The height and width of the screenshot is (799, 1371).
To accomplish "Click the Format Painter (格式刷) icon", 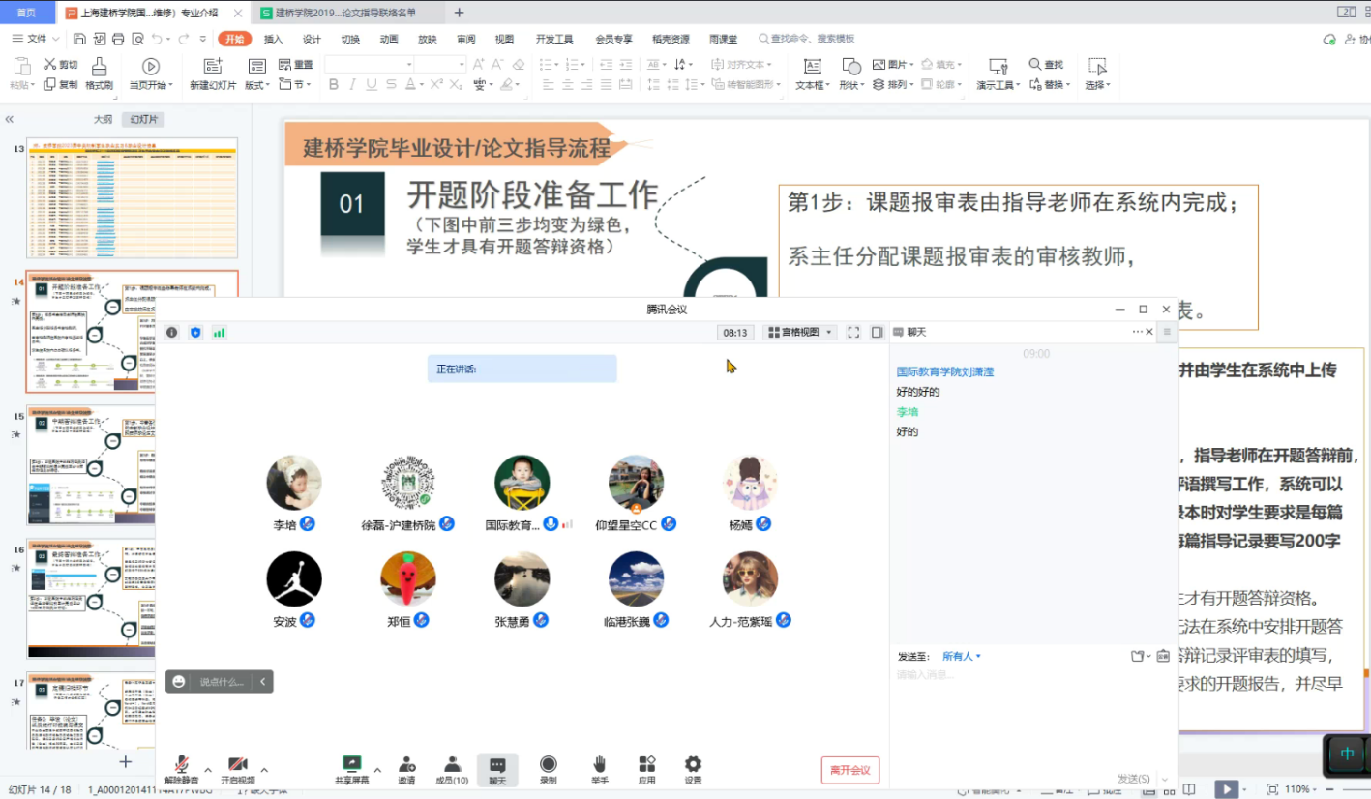I will coord(99,67).
